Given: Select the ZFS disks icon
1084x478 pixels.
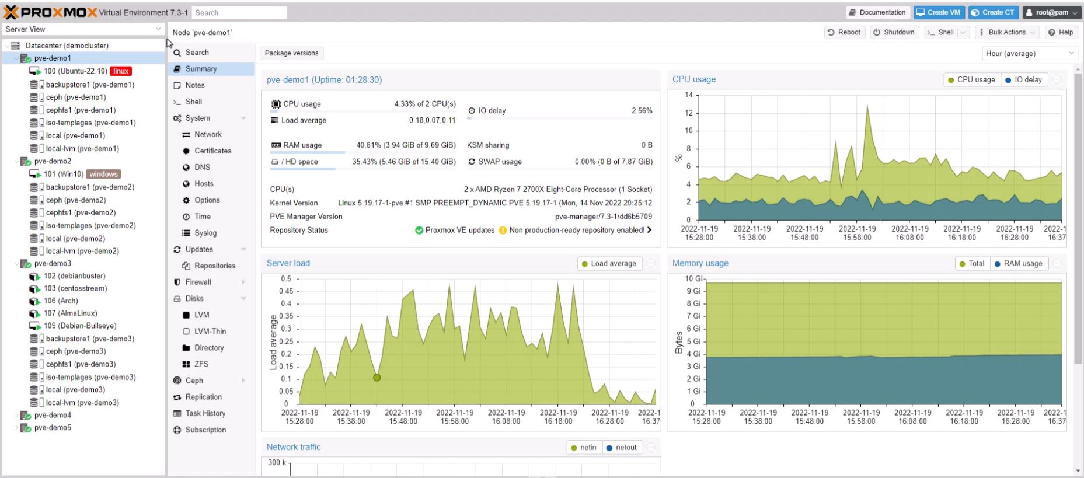Looking at the screenshot, I should pyautogui.click(x=186, y=364).
